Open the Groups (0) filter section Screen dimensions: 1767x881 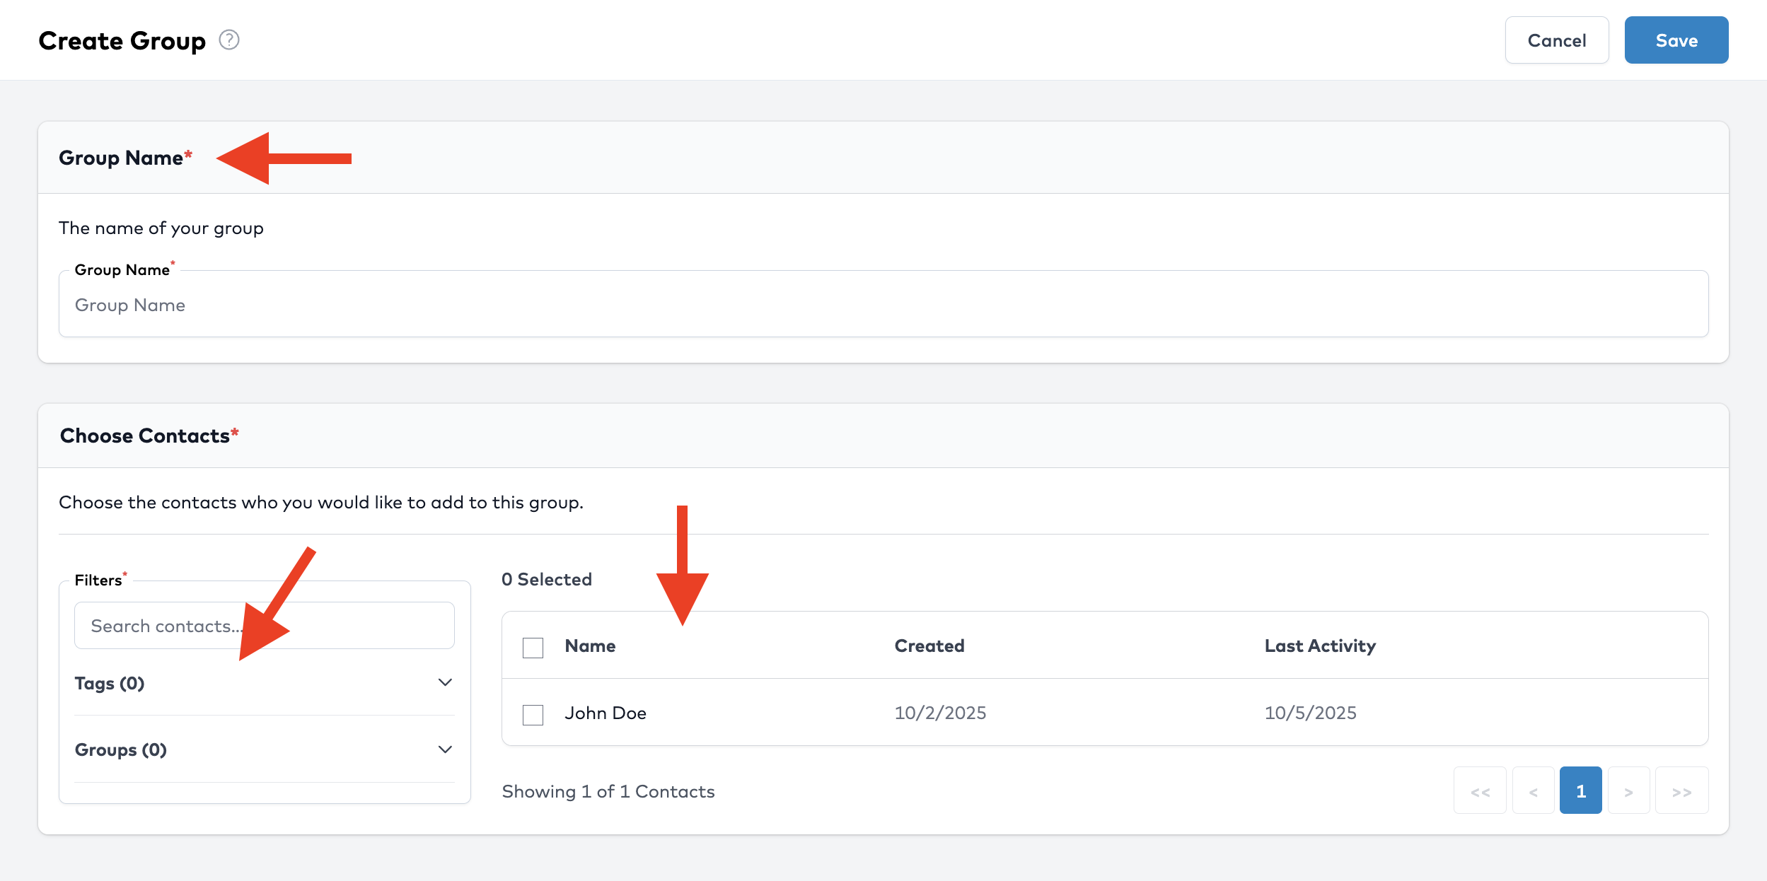(x=121, y=750)
